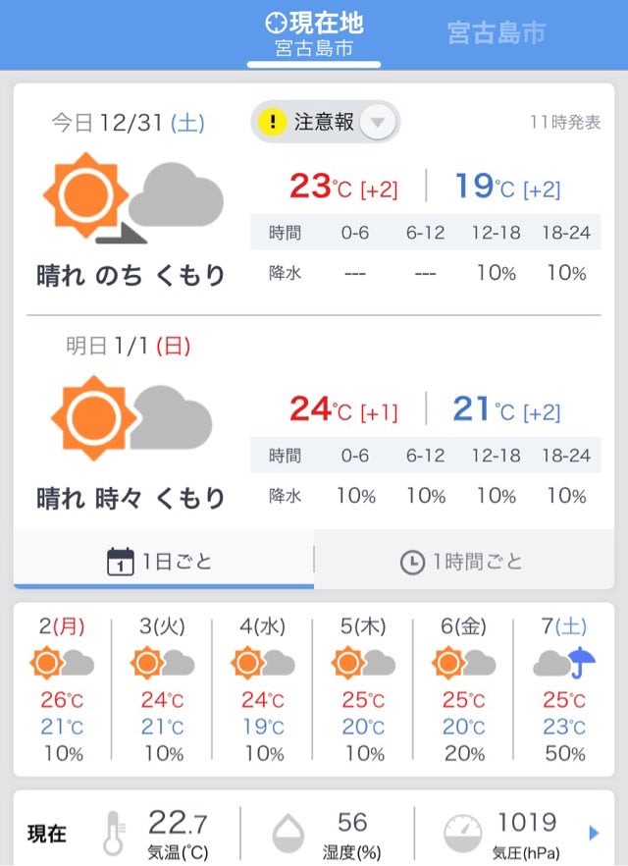Click the pressure gauge icon

coord(463,833)
